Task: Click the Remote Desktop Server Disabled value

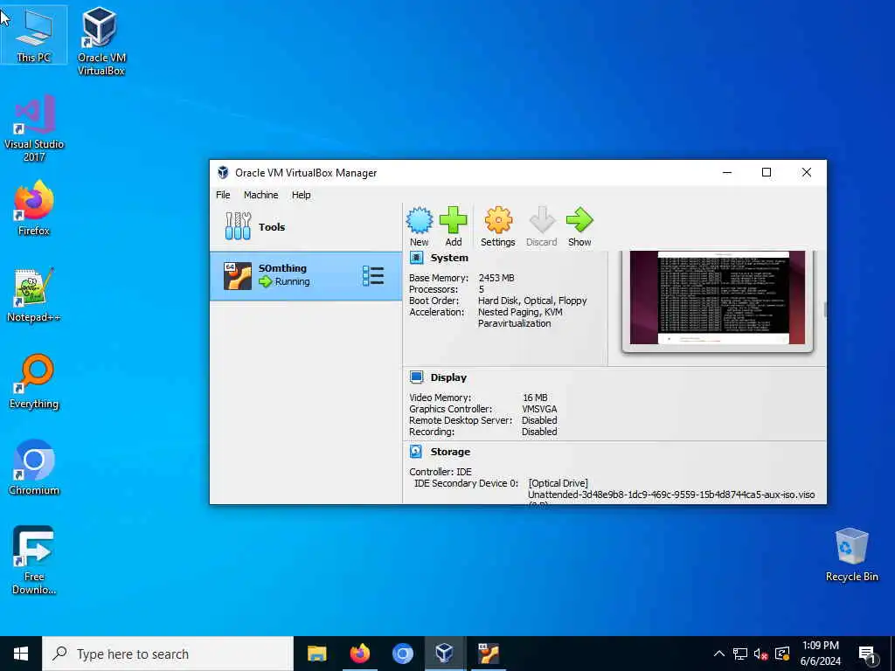Action: (539, 420)
